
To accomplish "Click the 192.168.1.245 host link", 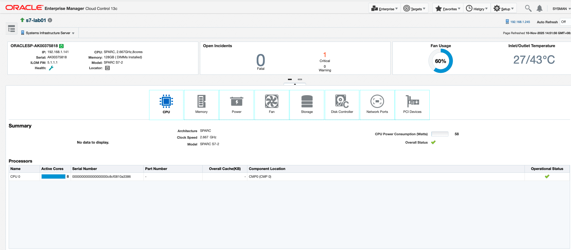I will click(520, 22).
